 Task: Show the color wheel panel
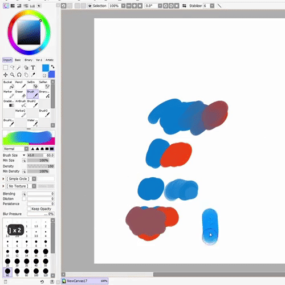click(x=6, y=6)
